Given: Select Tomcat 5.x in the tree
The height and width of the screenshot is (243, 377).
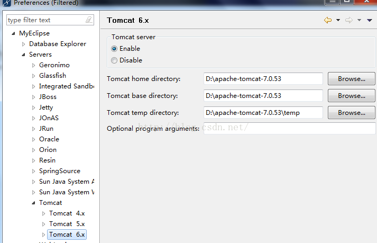Looking at the screenshot, I should [x=67, y=224].
